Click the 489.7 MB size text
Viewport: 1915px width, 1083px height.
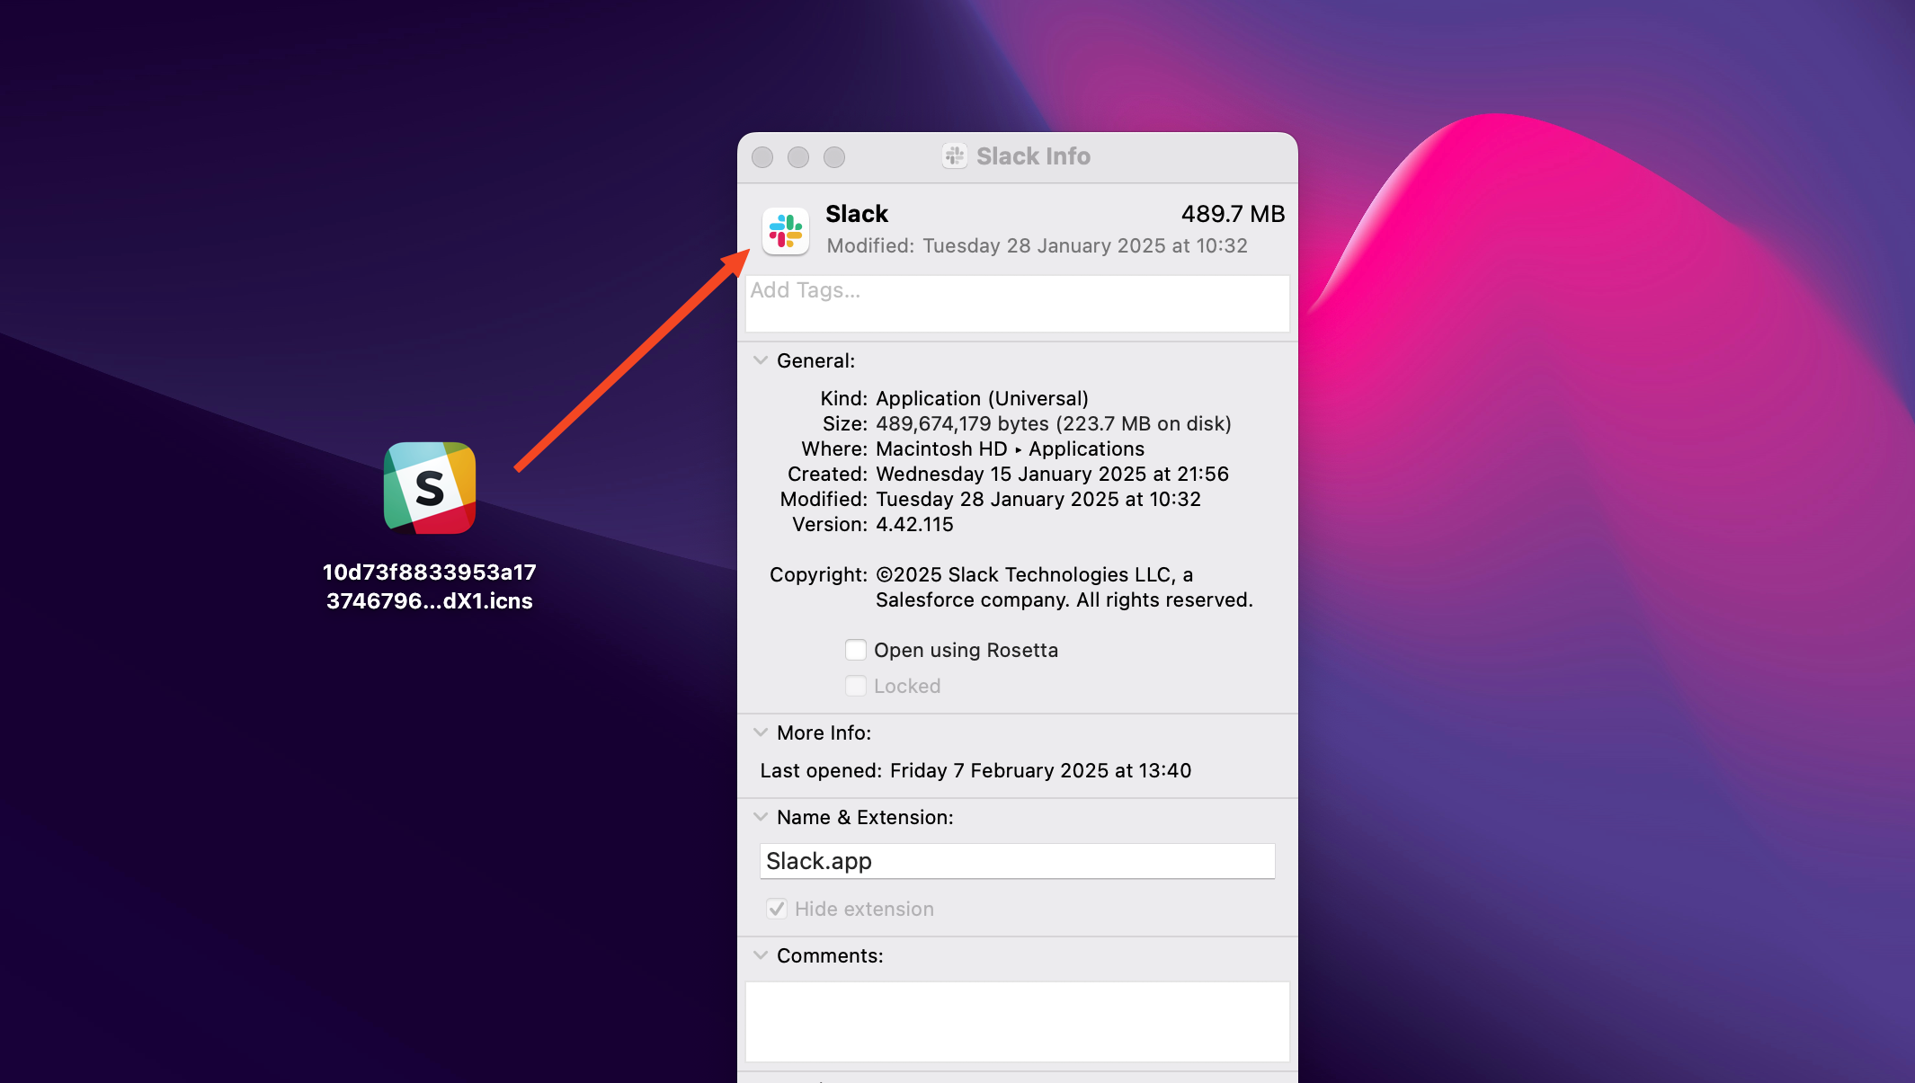[x=1233, y=214]
